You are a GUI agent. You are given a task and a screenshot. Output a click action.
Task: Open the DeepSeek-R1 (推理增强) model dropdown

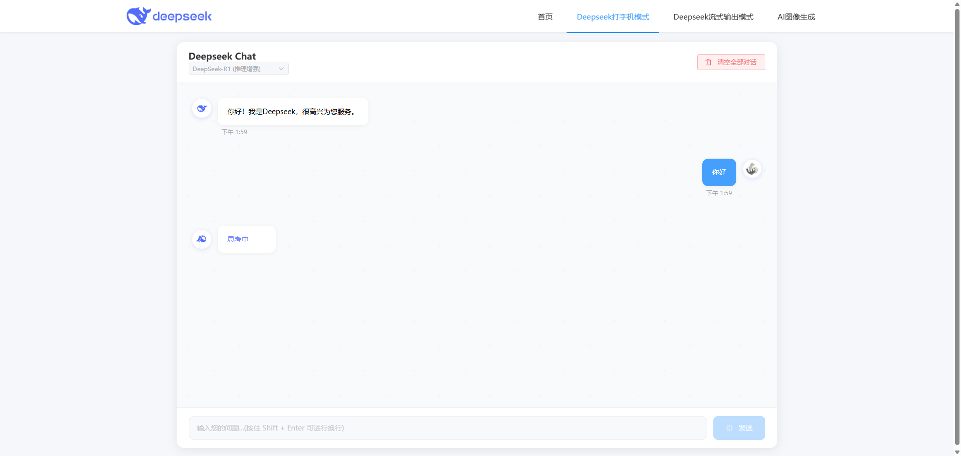tap(238, 69)
